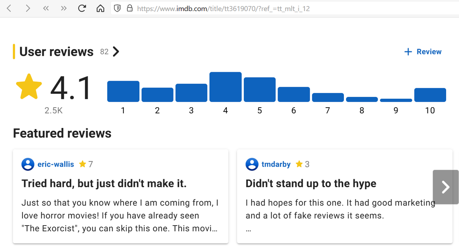Expand all user reviews via chevron

point(116,52)
